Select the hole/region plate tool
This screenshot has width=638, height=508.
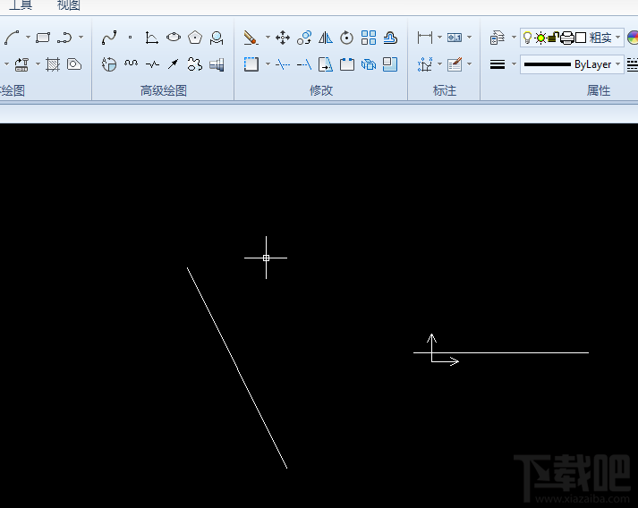point(74,64)
